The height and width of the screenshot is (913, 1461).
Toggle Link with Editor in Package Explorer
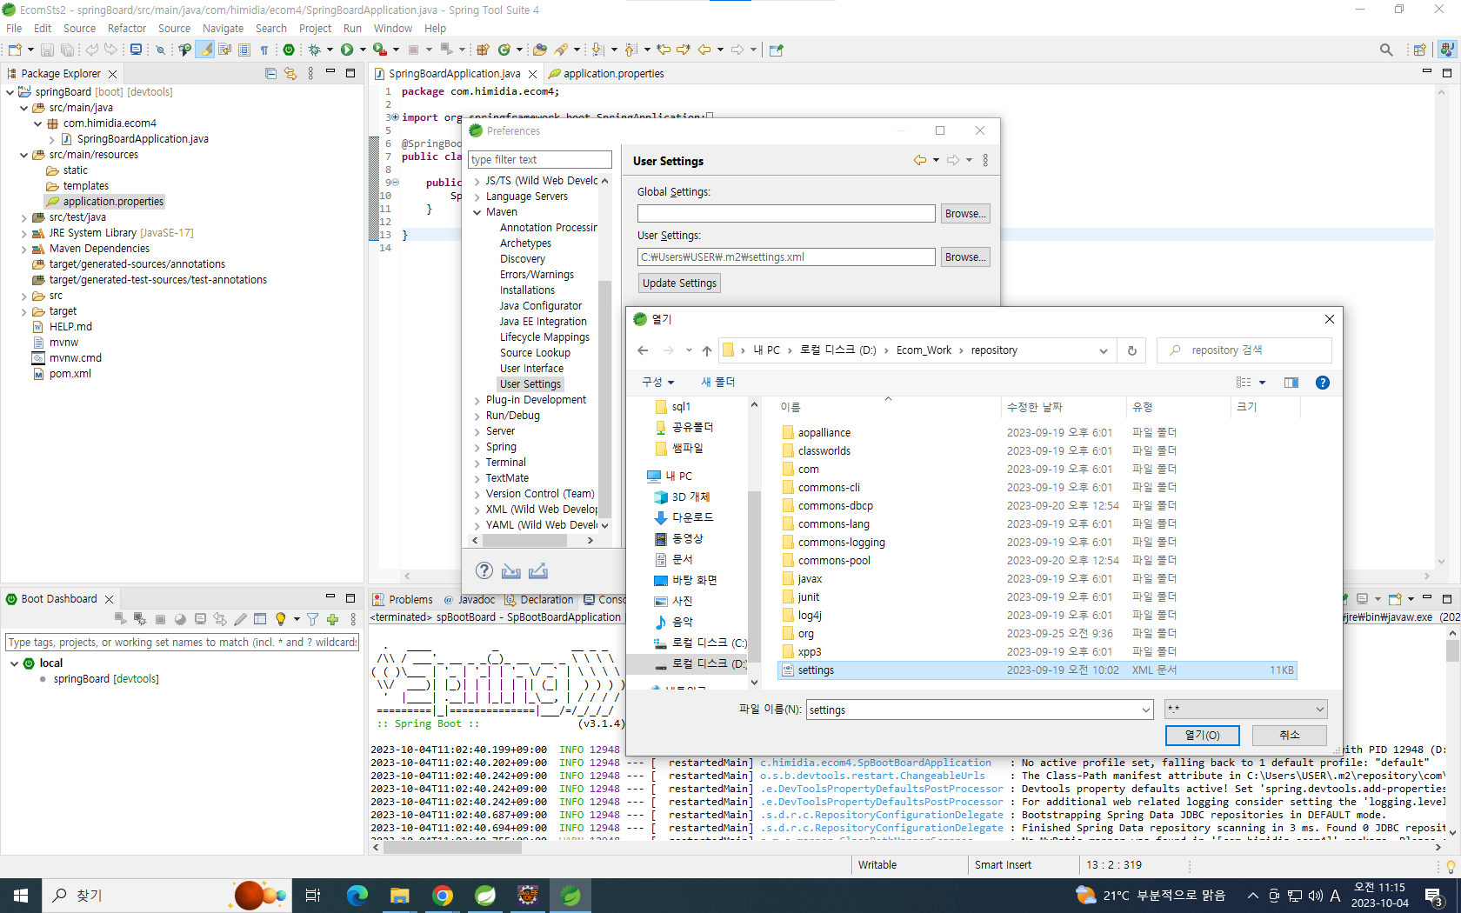(290, 74)
